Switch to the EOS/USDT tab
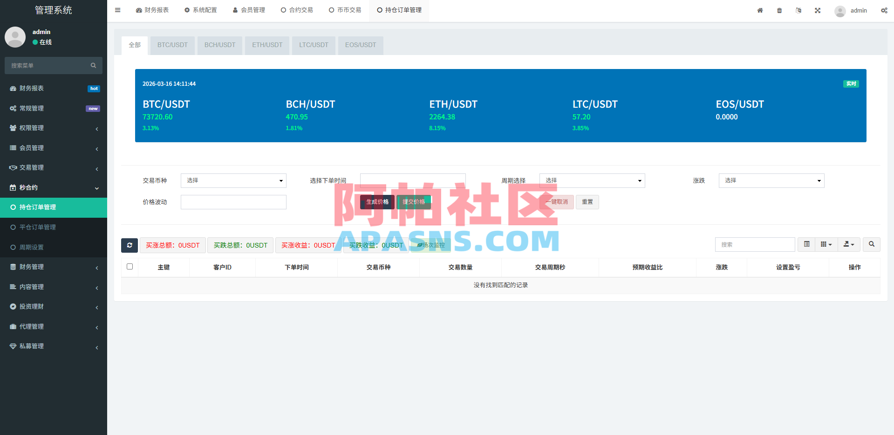The image size is (894, 435). pyautogui.click(x=361, y=45)
